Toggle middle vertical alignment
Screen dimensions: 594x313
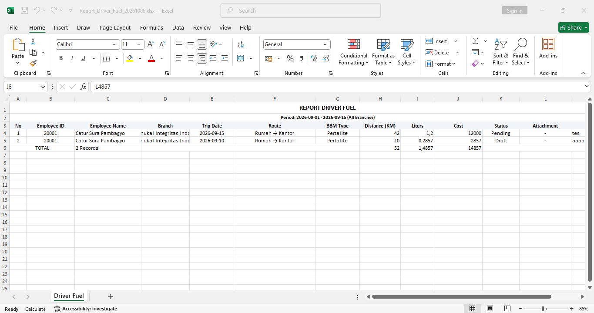(190, 44)
